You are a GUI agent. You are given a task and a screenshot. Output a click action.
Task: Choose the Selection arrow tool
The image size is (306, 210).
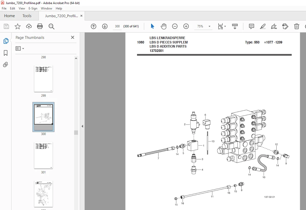(x=152, y=26)
